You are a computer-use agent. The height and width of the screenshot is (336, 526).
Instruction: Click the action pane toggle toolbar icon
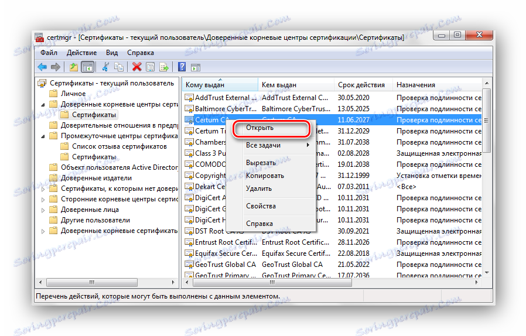coord(195,67)
